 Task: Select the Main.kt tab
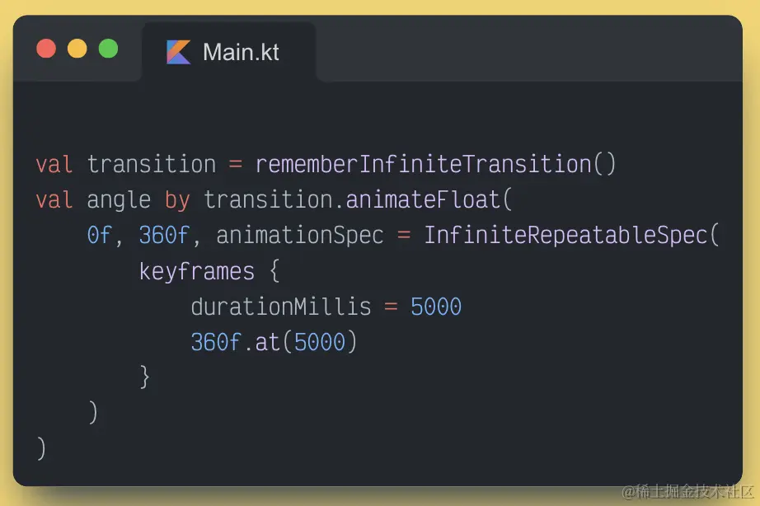229,52
